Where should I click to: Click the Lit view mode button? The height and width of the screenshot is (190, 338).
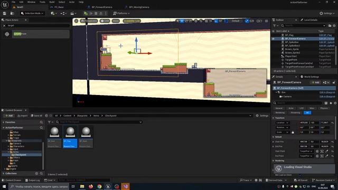(x=105, y=21)
